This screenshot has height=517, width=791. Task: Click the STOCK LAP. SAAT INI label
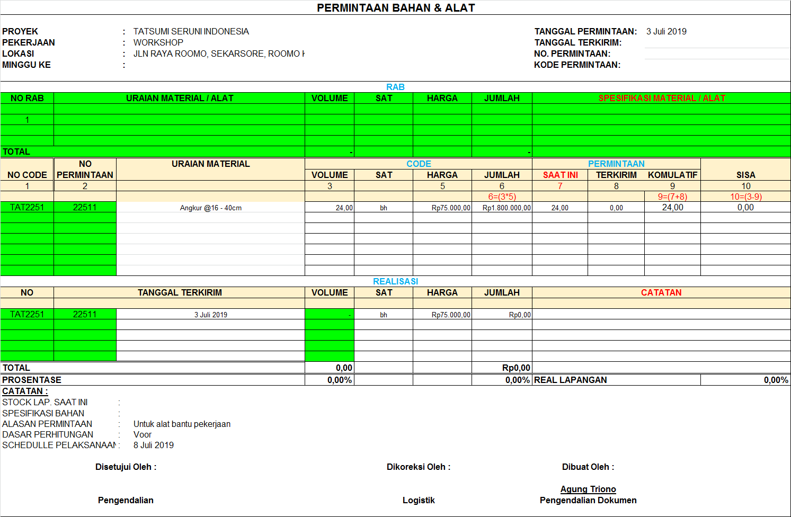click(x=45, y=402)
